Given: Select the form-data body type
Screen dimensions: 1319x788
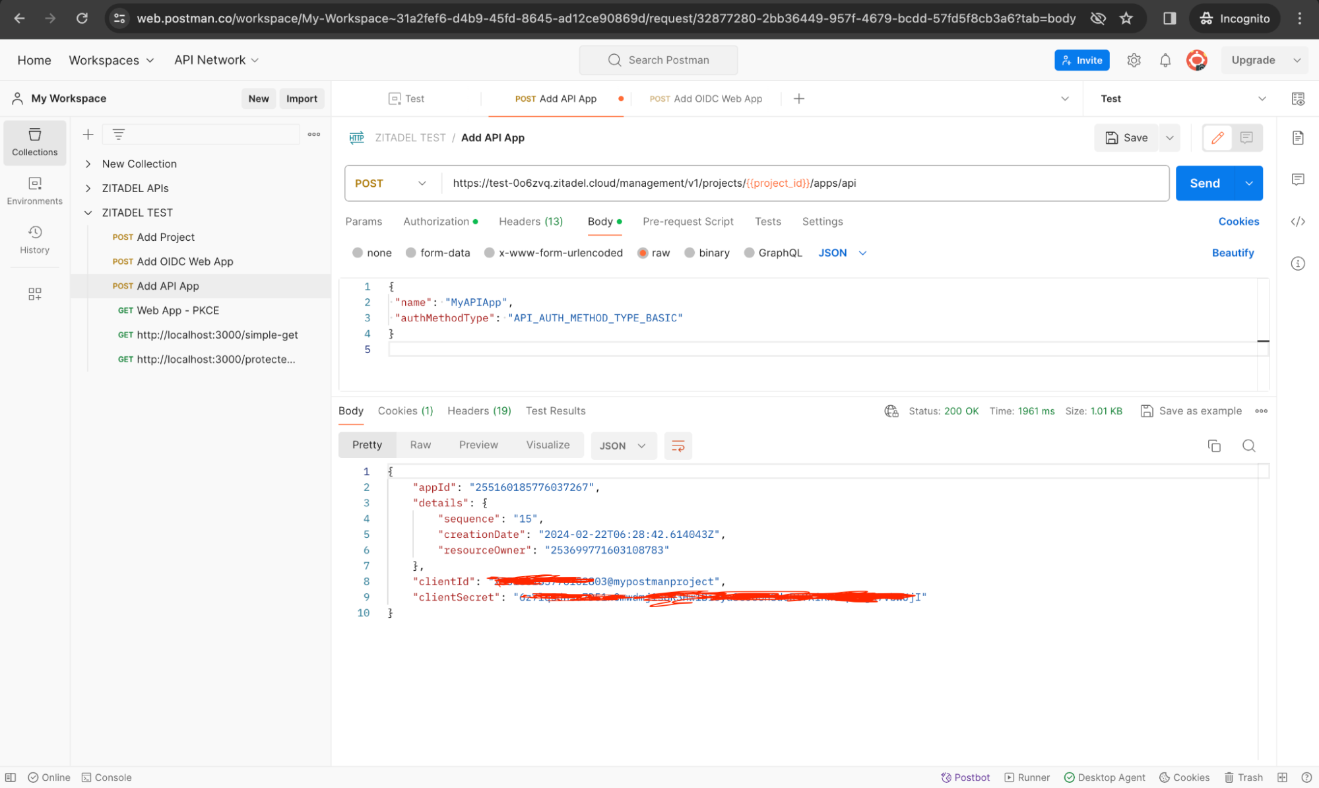Looking at the screenshot, I should (437, 253).
